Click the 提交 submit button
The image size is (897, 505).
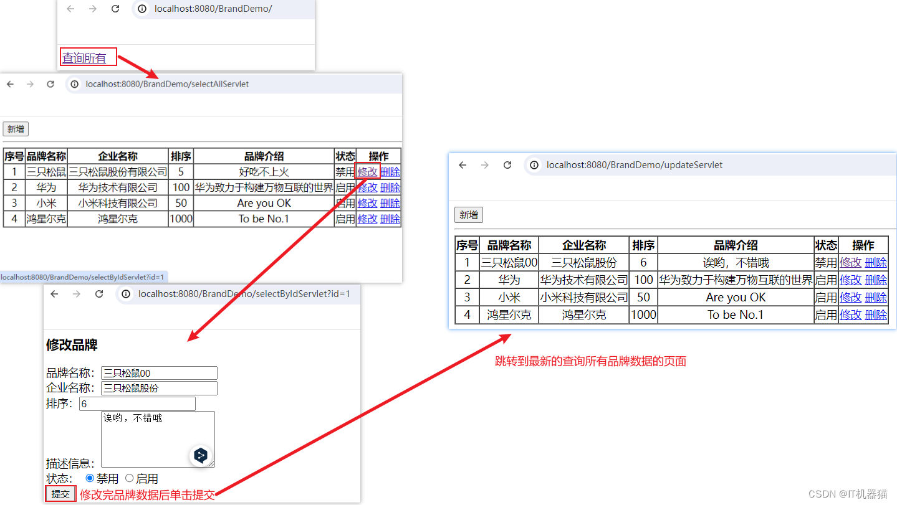pos(60,494)
